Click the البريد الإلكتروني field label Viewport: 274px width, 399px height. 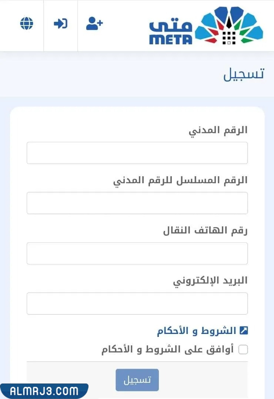[212, 281]
